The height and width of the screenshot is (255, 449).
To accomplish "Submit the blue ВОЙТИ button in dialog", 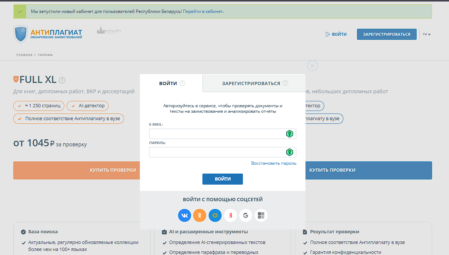I will click(223, 179).
